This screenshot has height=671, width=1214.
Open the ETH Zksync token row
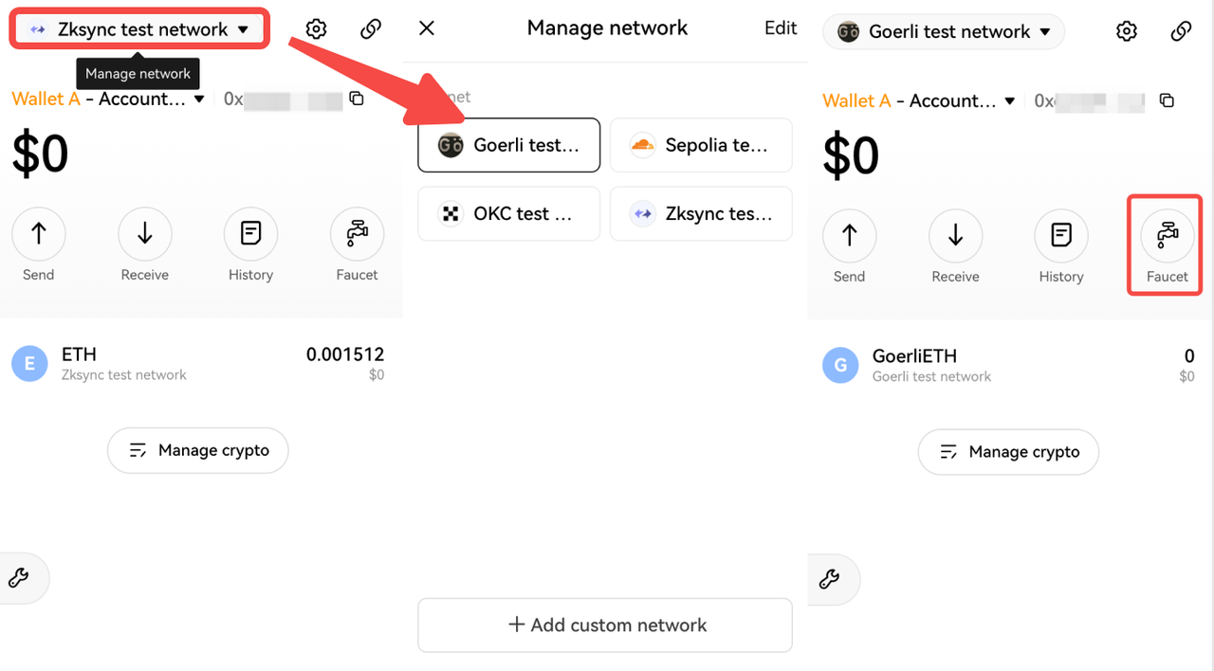click(197, 364)
